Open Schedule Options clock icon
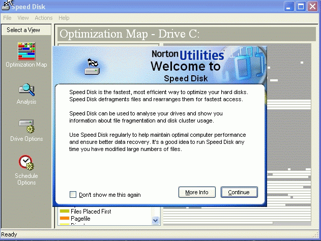The height and width of the screenshot is (241, 321). tap(26, 163)
